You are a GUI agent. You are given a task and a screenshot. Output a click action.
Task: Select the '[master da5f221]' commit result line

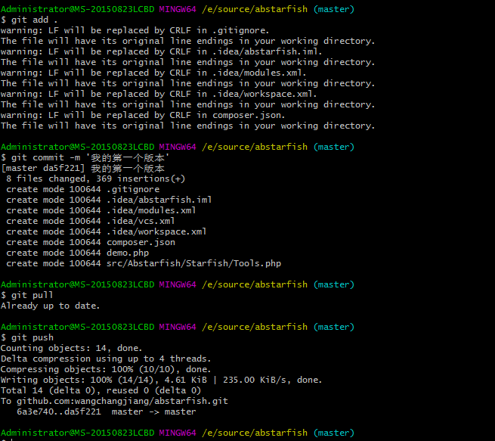(83, 168)
